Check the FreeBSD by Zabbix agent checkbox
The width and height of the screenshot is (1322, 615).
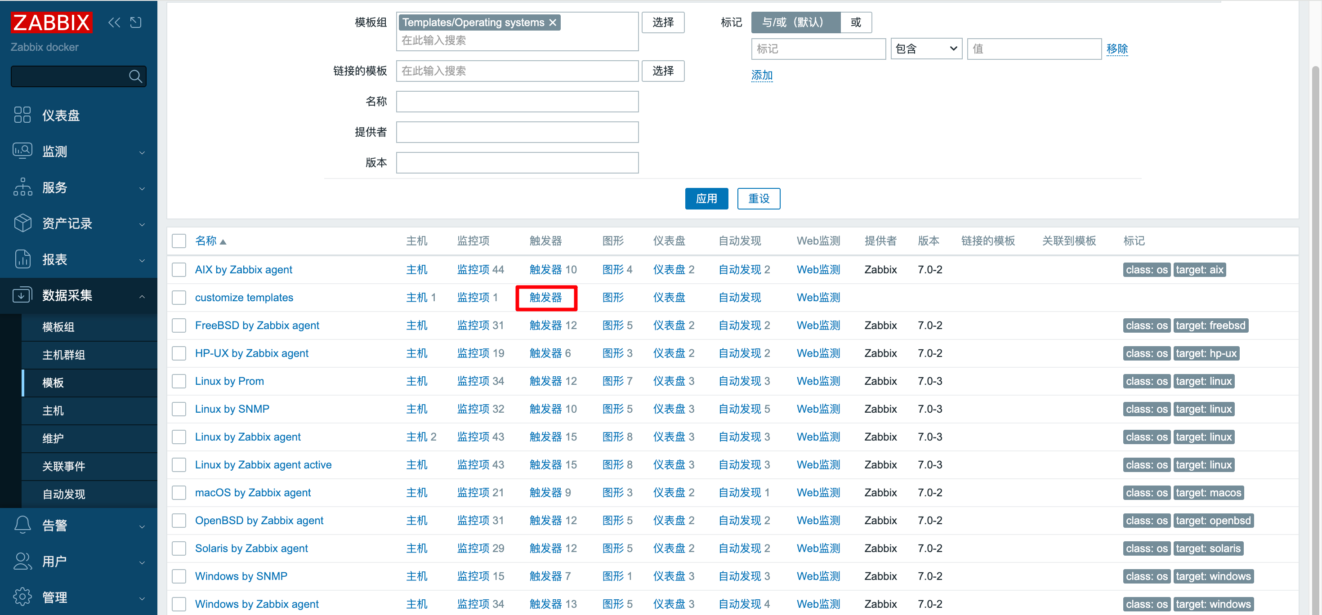pyautogui.click(x=179, y=325)
